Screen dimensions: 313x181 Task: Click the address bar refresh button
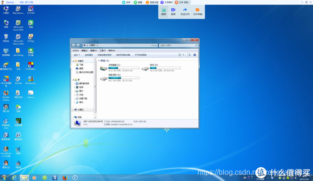pyautogui.click(x=156, y=46)
